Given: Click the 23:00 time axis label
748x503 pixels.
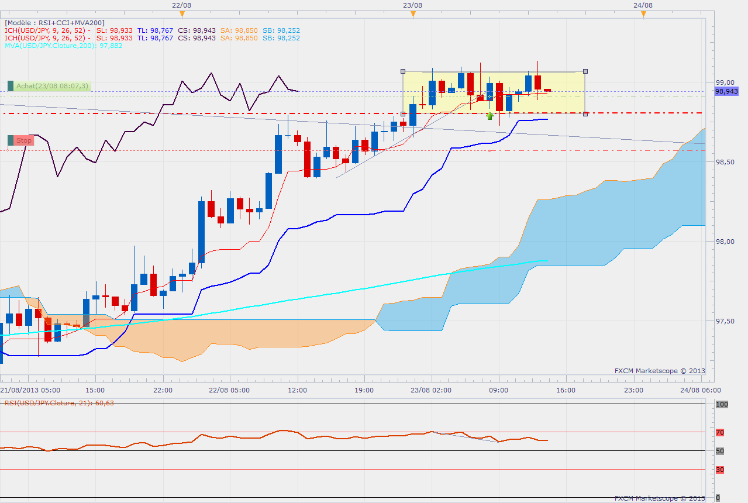Looking at the screenshot, I should tap(633, 390).
